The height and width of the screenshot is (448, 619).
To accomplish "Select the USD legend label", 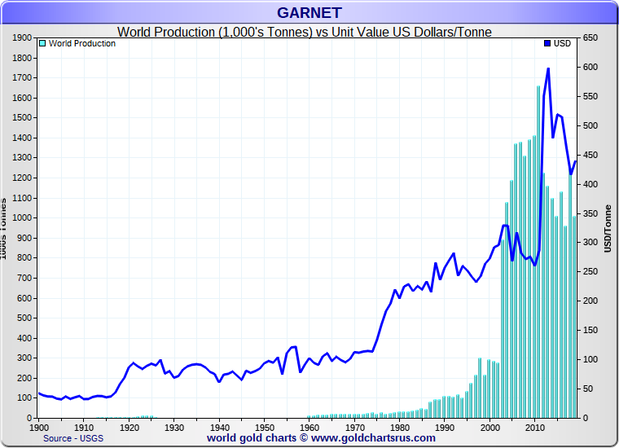I will 562,44.
